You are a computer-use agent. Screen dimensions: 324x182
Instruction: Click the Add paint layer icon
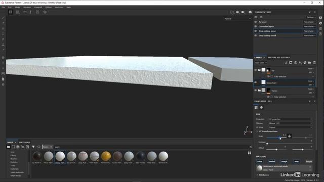click(296, 63)
